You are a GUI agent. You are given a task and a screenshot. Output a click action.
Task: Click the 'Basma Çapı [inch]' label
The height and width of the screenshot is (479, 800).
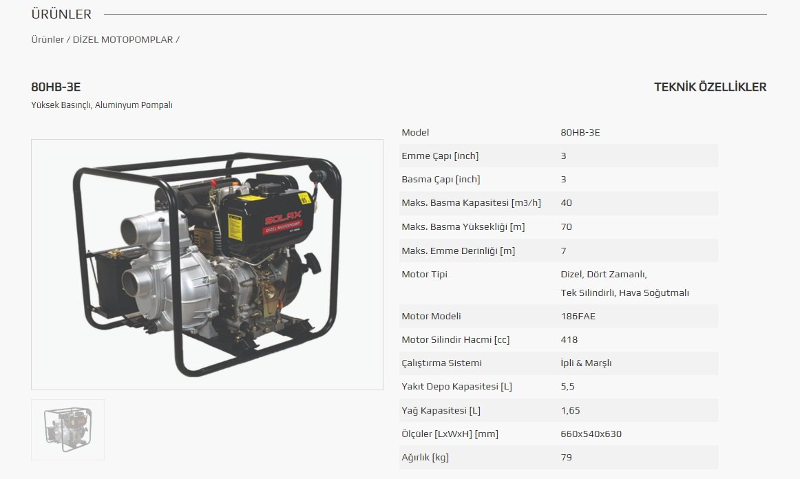coord(441,179)
